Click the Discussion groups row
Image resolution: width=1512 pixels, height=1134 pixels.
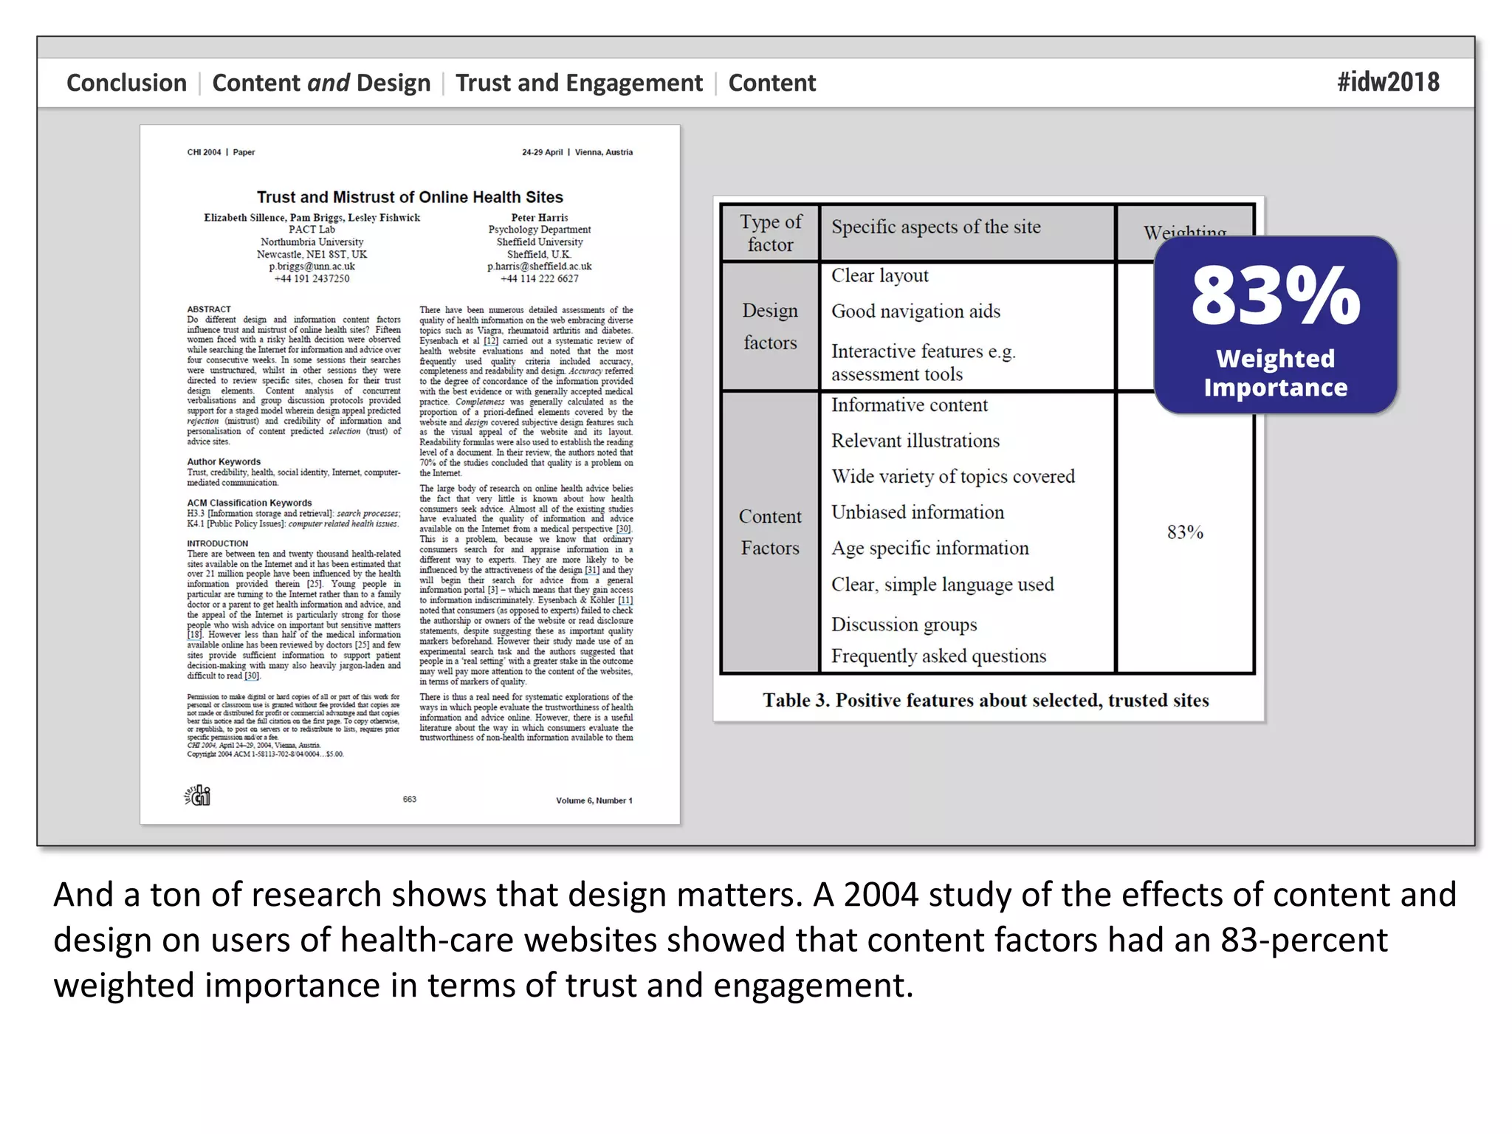pos(904,625)
